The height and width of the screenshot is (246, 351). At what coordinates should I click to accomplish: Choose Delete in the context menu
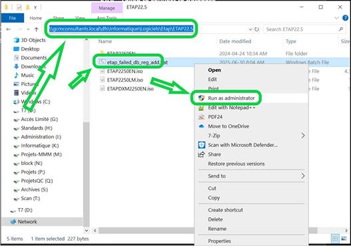point(215,219)
